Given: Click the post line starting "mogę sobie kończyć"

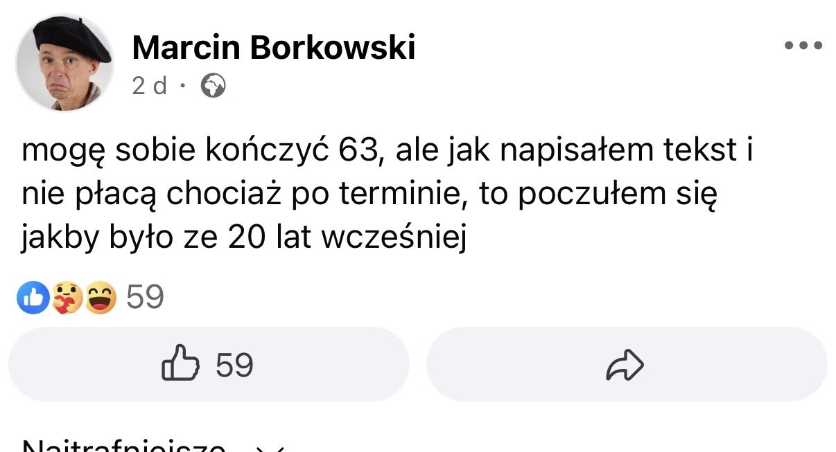Looking at the screenshot, I should pos(387,152).
